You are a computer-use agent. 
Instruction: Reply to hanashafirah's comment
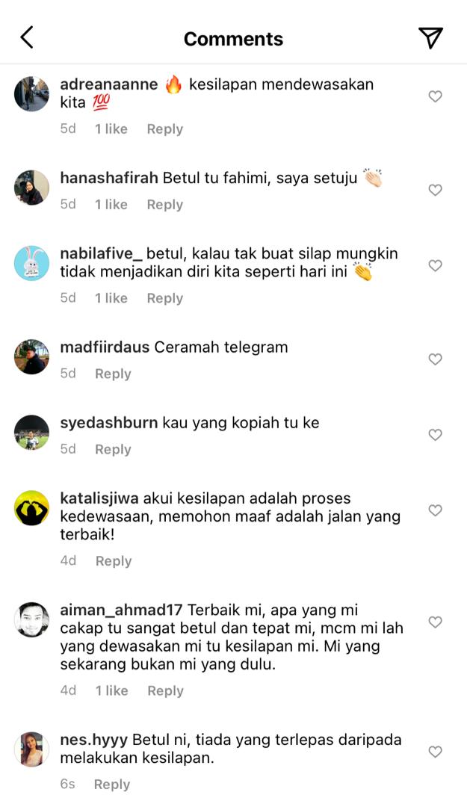pyautogui.click(x=165, y=204)
